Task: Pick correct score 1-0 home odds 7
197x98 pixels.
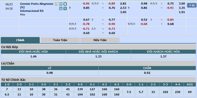Action: point(7,89)
